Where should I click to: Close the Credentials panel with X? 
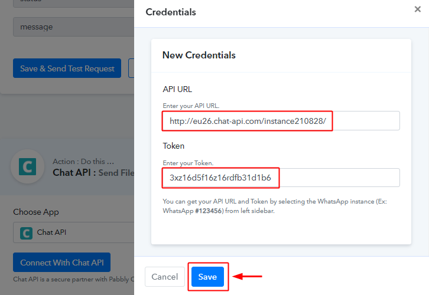(x=417, y=9)
